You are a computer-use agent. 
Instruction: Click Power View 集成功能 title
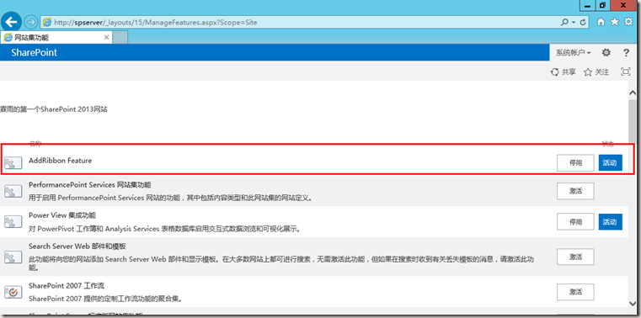pos(62,215)
